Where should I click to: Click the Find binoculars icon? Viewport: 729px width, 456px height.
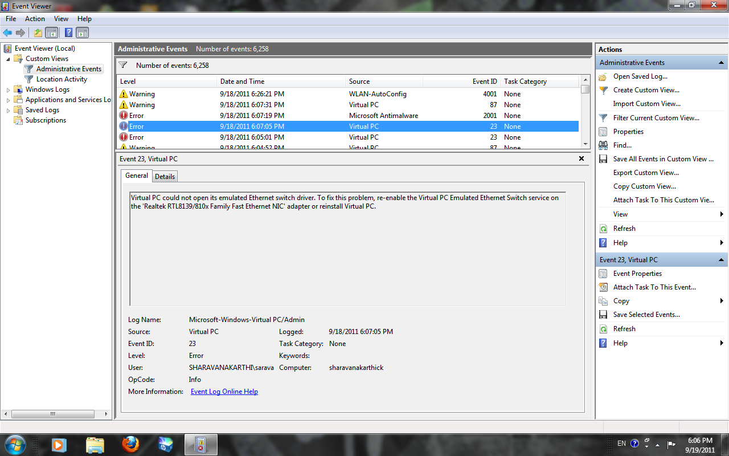coord(603,145)
